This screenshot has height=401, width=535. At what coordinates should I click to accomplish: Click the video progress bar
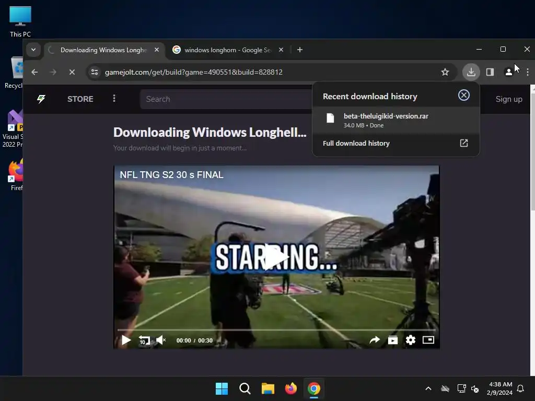pyautogui.click(x=276, y=330)
